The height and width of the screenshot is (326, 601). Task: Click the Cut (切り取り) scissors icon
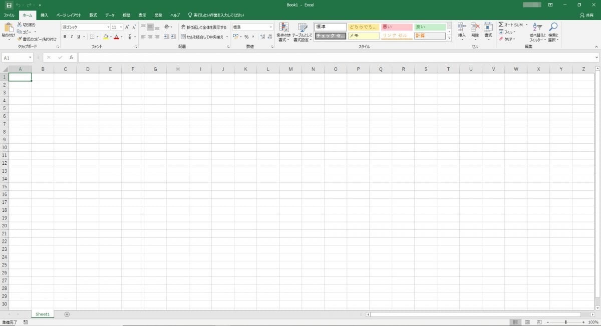(x=20, y=25)
